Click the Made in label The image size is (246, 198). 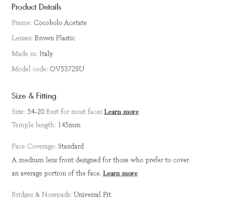pyautogui.click(x=25, y=54)
